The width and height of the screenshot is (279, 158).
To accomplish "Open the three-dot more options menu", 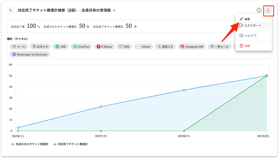I will pyautogui.click(x=268, y=10).
